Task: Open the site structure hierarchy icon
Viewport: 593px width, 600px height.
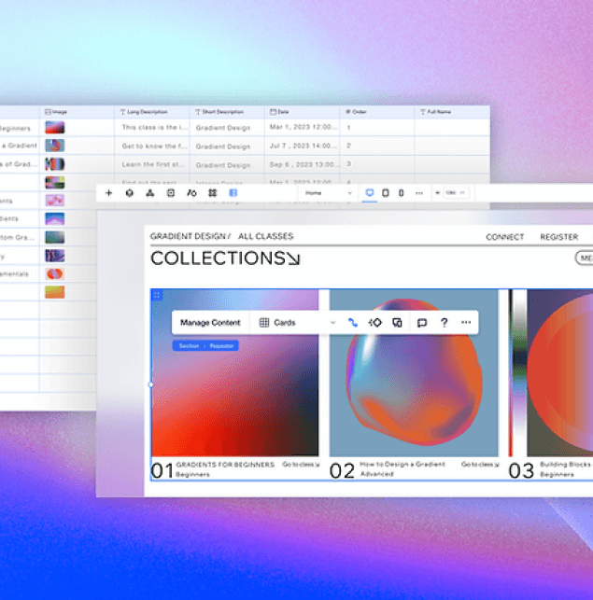Action: (149, 193)
